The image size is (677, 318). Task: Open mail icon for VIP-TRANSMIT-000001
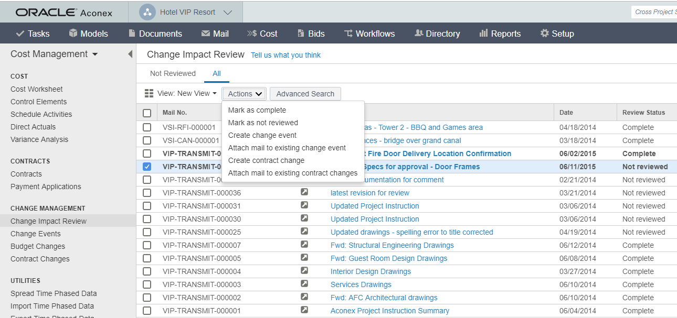tap(304, 310)
